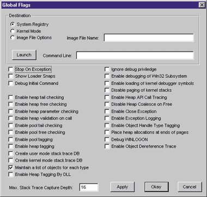
Task: Enable Object Dereference Trace checkbox
Action: [x=107, y=146]
